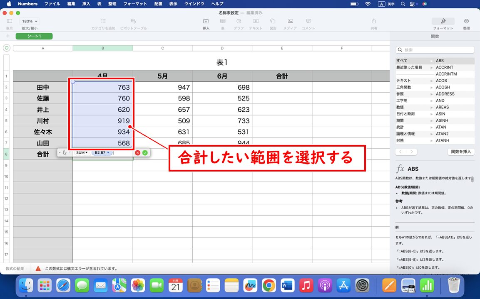Screen dimensions: 480x299
Task: Select the シート1 sheet tab
Action: click(x=34, y=36)
